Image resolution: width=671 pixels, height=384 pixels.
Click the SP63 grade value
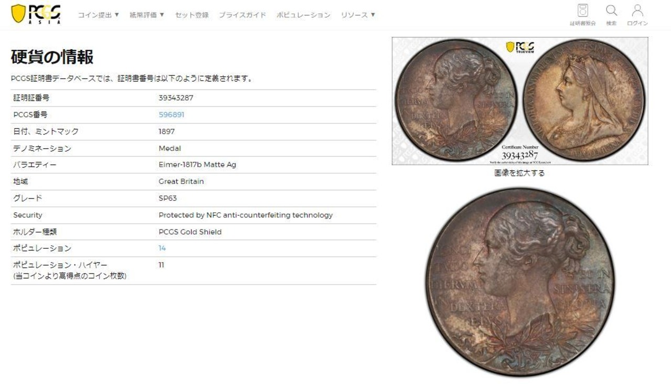168,199
